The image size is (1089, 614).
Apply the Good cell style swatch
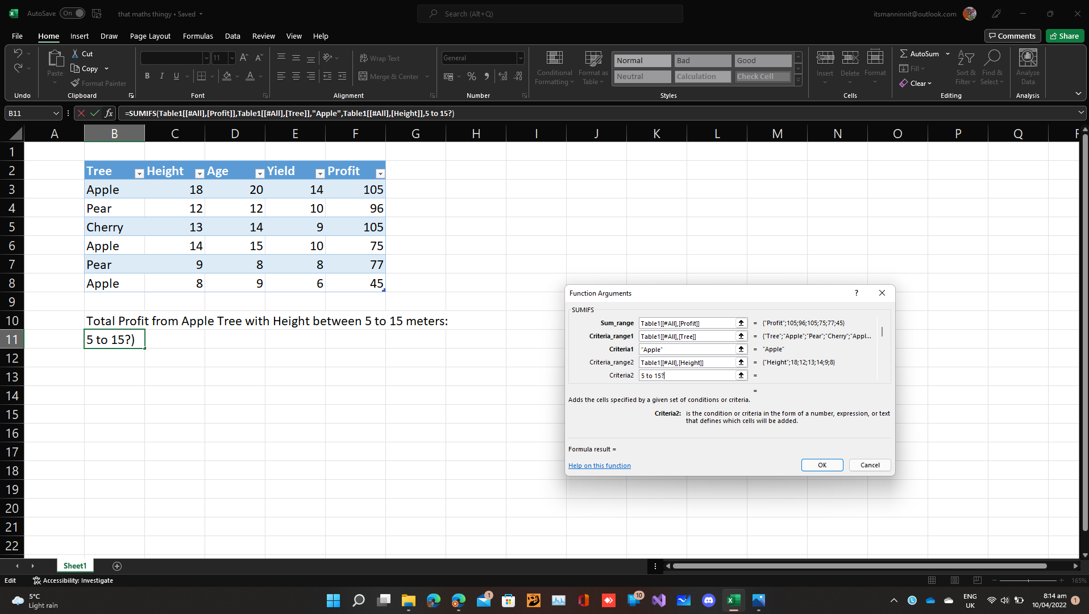(763, 60)
